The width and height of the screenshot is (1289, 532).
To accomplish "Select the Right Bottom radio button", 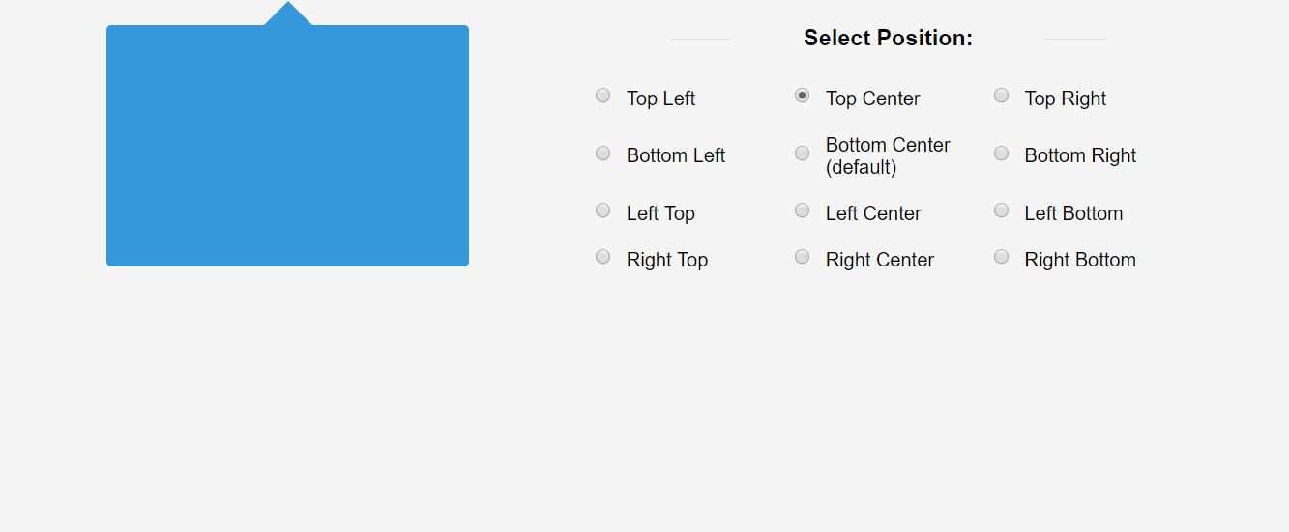I will click(x=1001, y=257).
